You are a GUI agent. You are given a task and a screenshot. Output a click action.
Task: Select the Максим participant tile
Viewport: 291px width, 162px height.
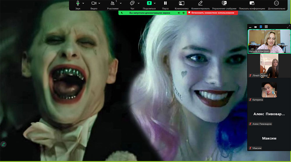269,138
